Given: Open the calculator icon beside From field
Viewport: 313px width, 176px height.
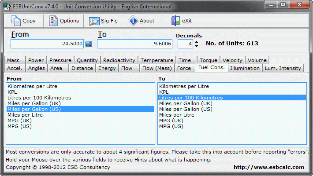Looking at the screenshot, I should [89, 44].
